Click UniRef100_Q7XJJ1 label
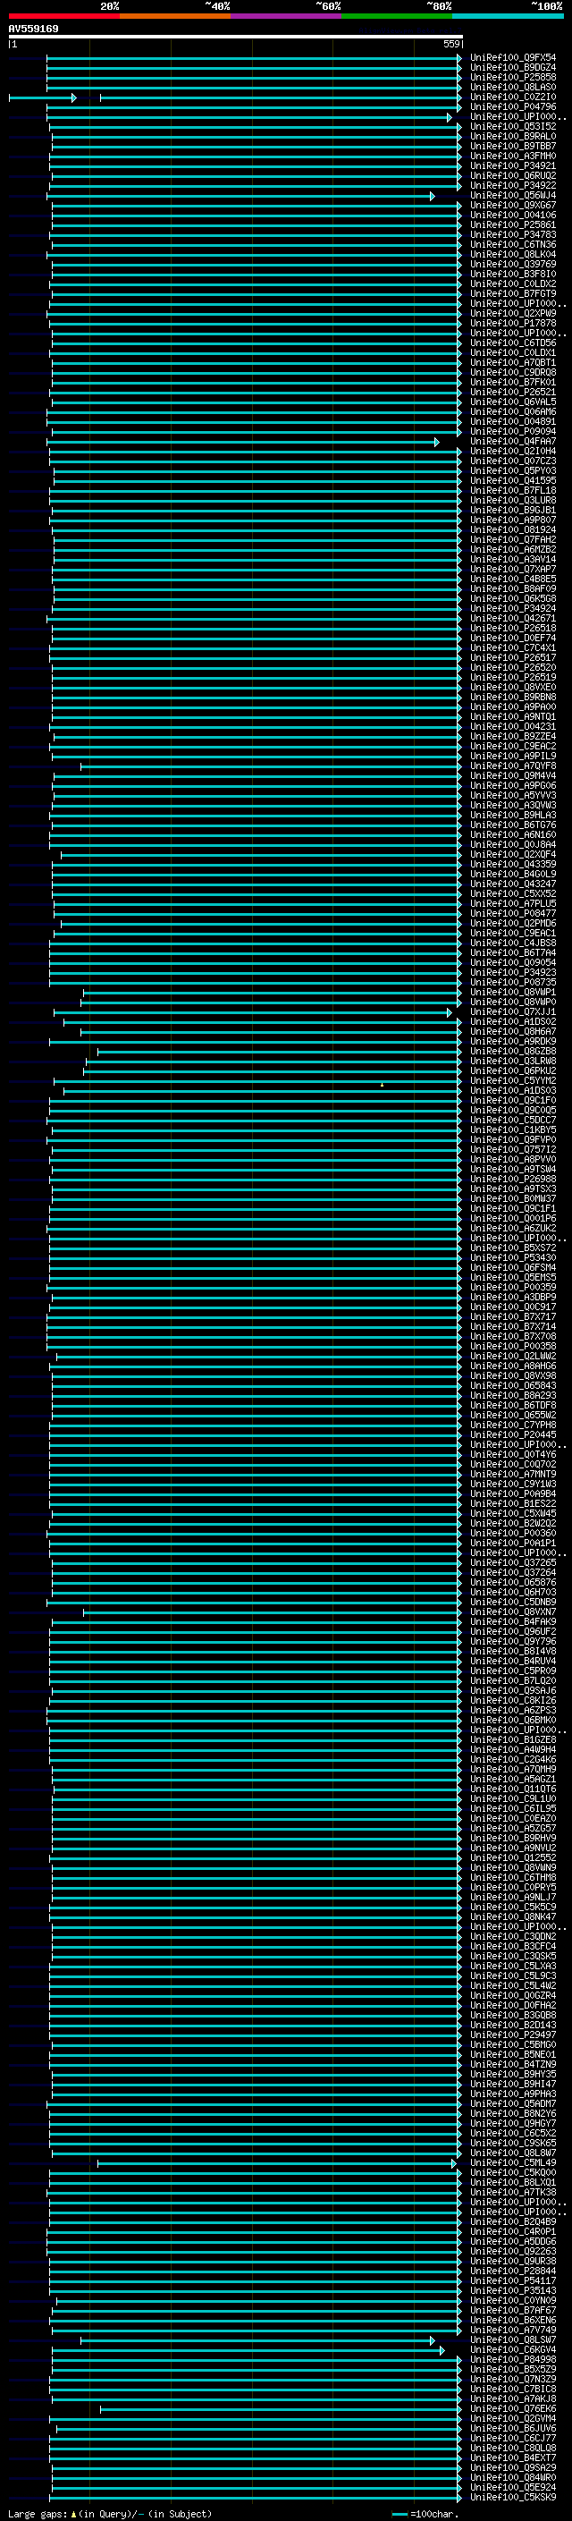572x2521 pixels. point(513,1012)
